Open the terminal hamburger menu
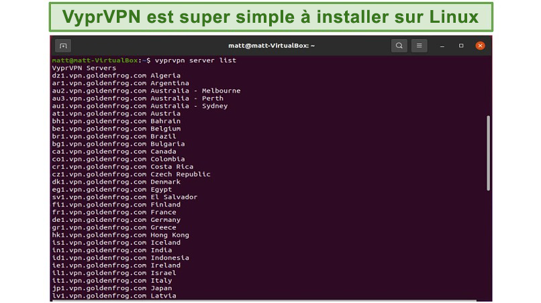The image size is (541, 303). click(420, 46)
